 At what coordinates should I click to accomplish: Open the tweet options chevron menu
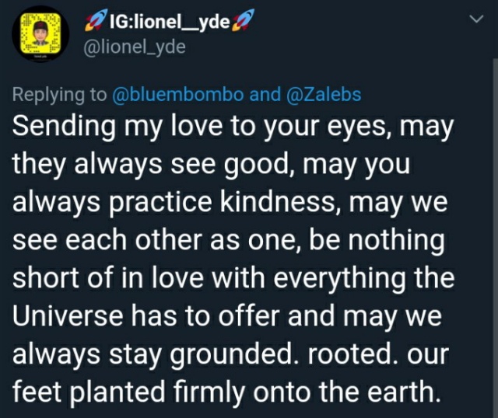[x=476, y=19]
